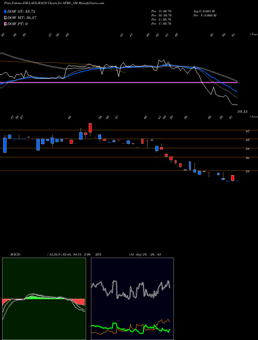Click inside the dark blue ADX indicator panel

[x=132, y=299]
